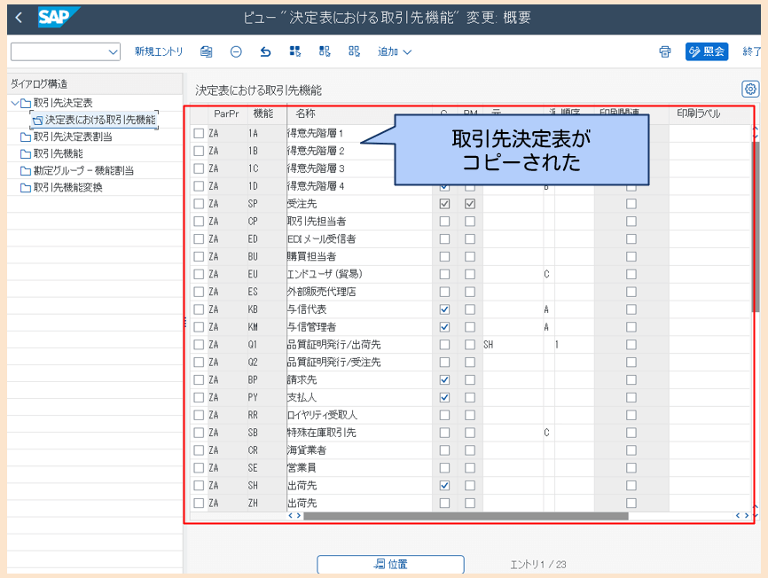This screenshot has height=578, width=768.
Task: Click the back arrow in the SAP header
Action: click(x=19, y=18)
